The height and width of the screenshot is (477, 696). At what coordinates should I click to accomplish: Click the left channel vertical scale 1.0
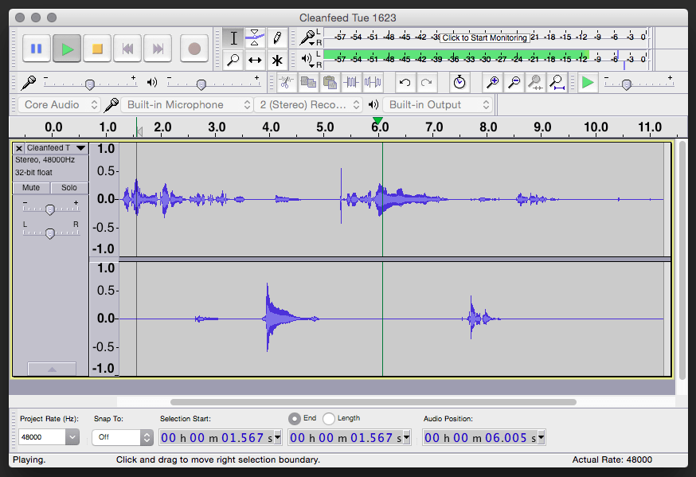click(x=106, y=149)
